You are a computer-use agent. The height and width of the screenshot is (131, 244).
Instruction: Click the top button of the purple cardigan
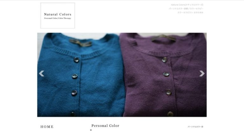(x=165, y=60)
